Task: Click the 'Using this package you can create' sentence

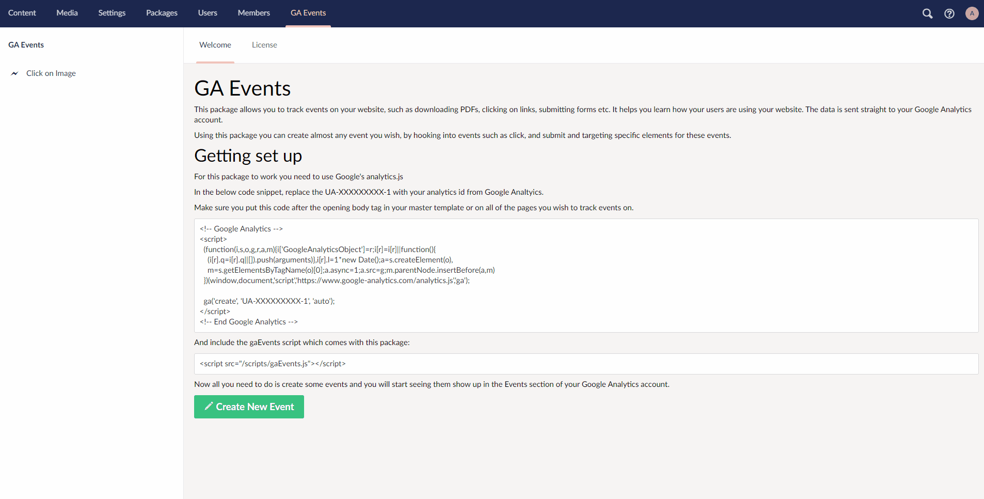Action: (x=463, y=135)
